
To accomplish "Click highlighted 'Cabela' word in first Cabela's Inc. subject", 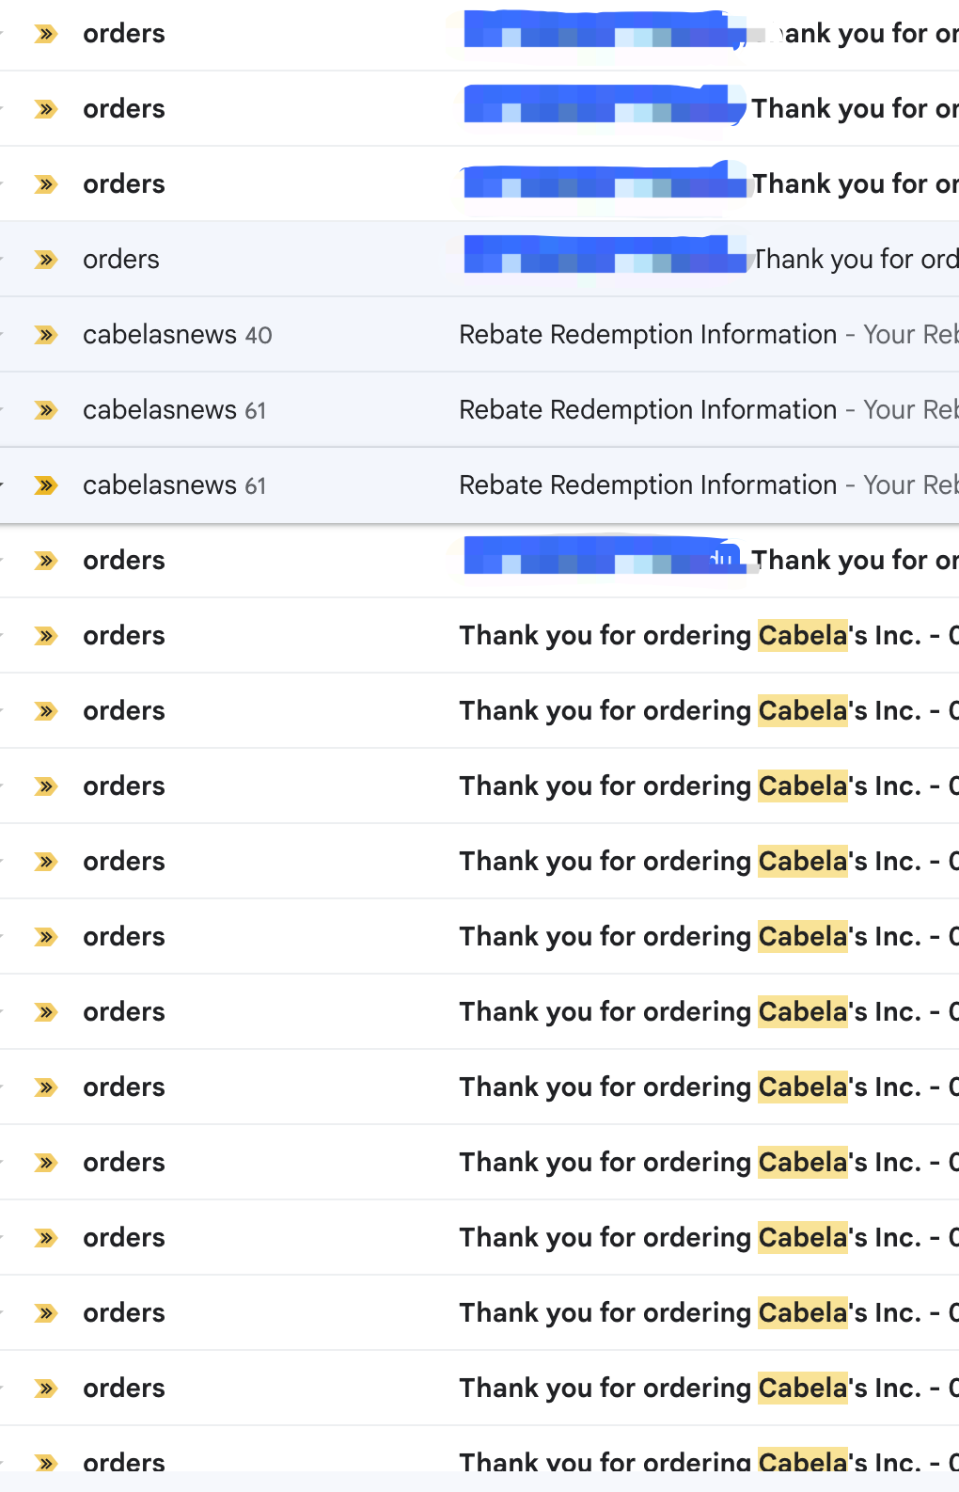I will 802,636.
